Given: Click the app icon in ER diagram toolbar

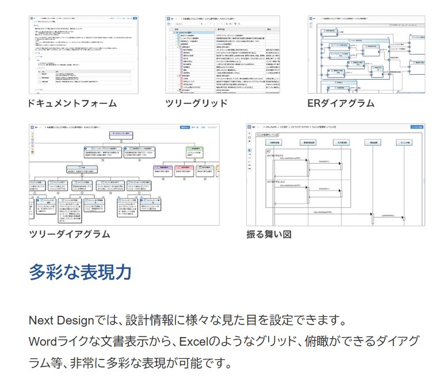Looking at the screenshot, I should 311,19.
